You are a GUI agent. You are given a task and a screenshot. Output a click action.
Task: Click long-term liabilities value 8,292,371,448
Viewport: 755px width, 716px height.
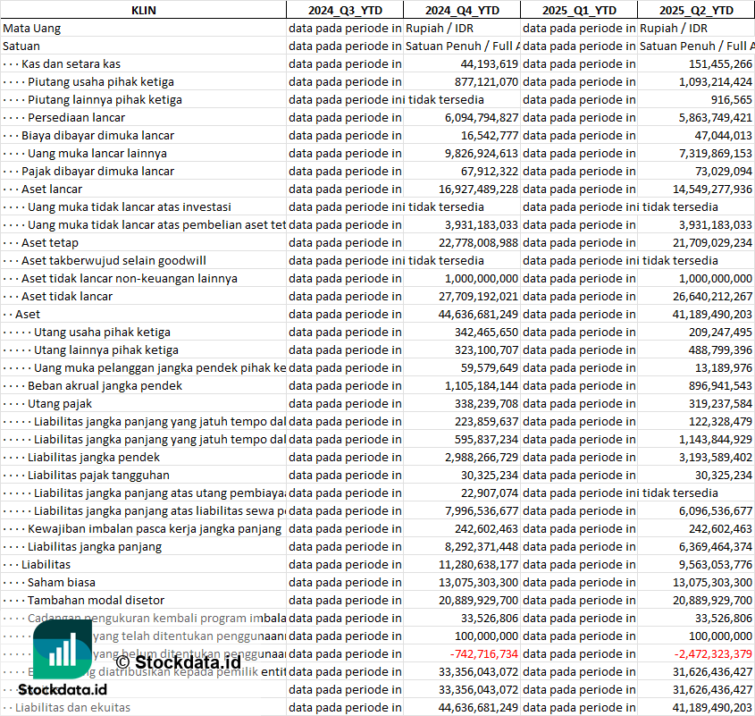[x=482, y=547]
